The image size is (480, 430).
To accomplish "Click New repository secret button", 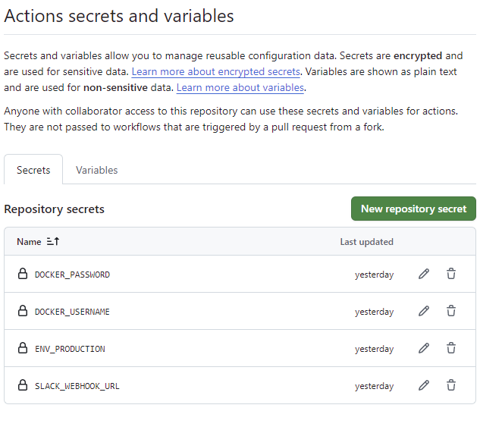I will tap(413, 209).
